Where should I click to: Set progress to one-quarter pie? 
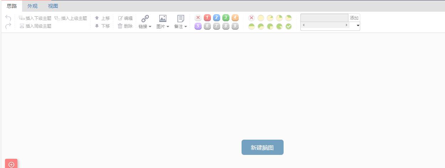[279, 18]
